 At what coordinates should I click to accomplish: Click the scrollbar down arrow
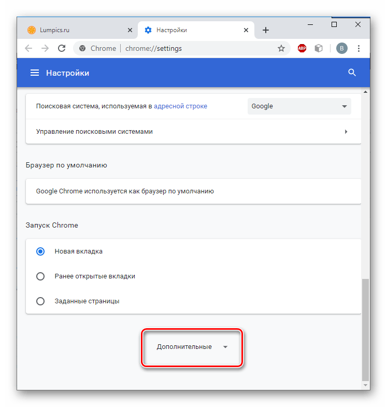point(365,385)
